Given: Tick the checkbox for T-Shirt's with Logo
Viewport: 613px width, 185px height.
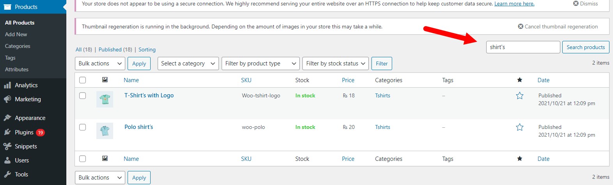Looking at the screenshot, I should tap(82, 96).
